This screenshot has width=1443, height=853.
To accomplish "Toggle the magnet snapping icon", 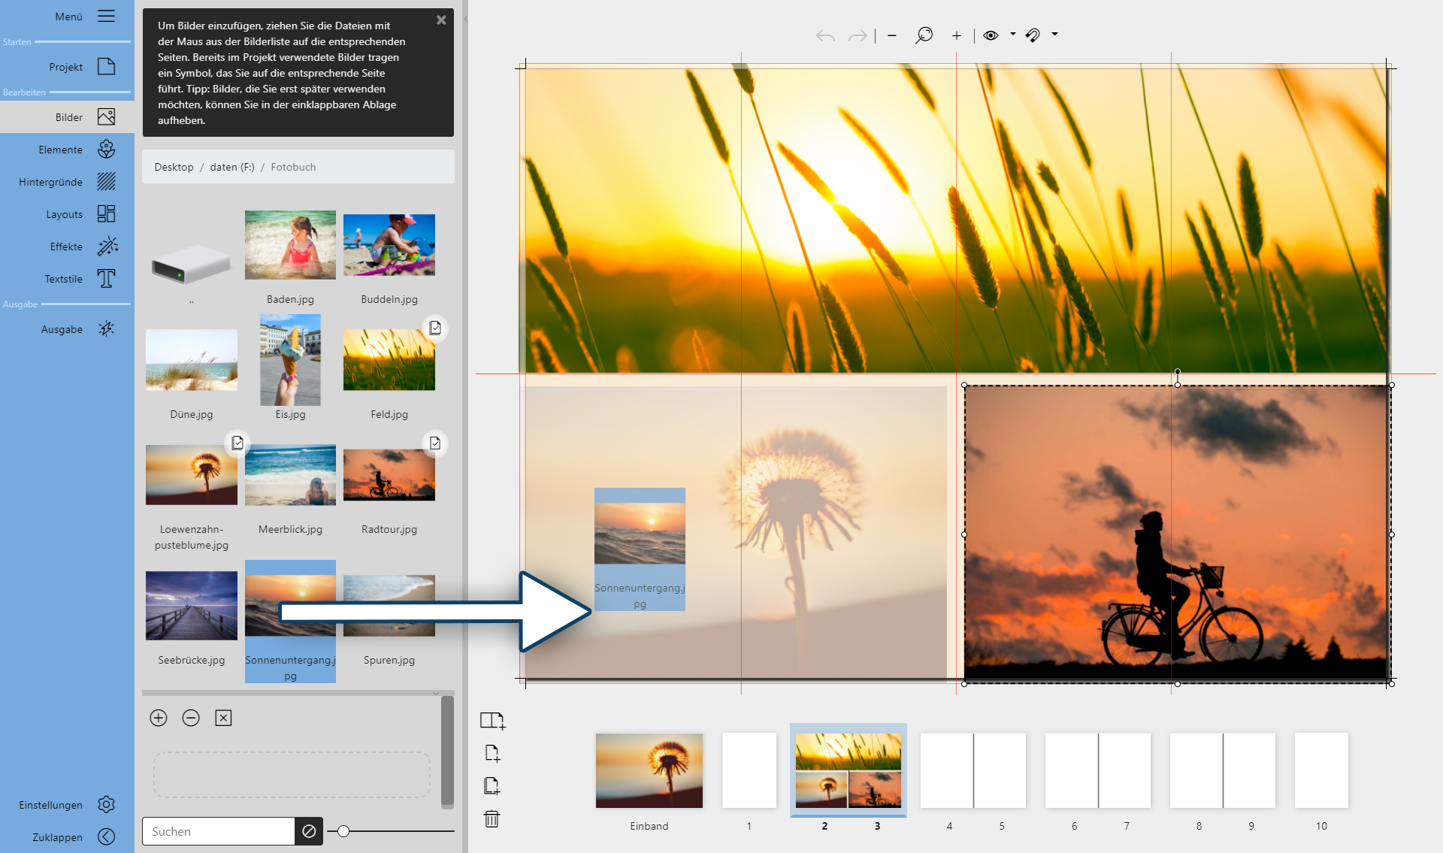I will pos(1033,35).
